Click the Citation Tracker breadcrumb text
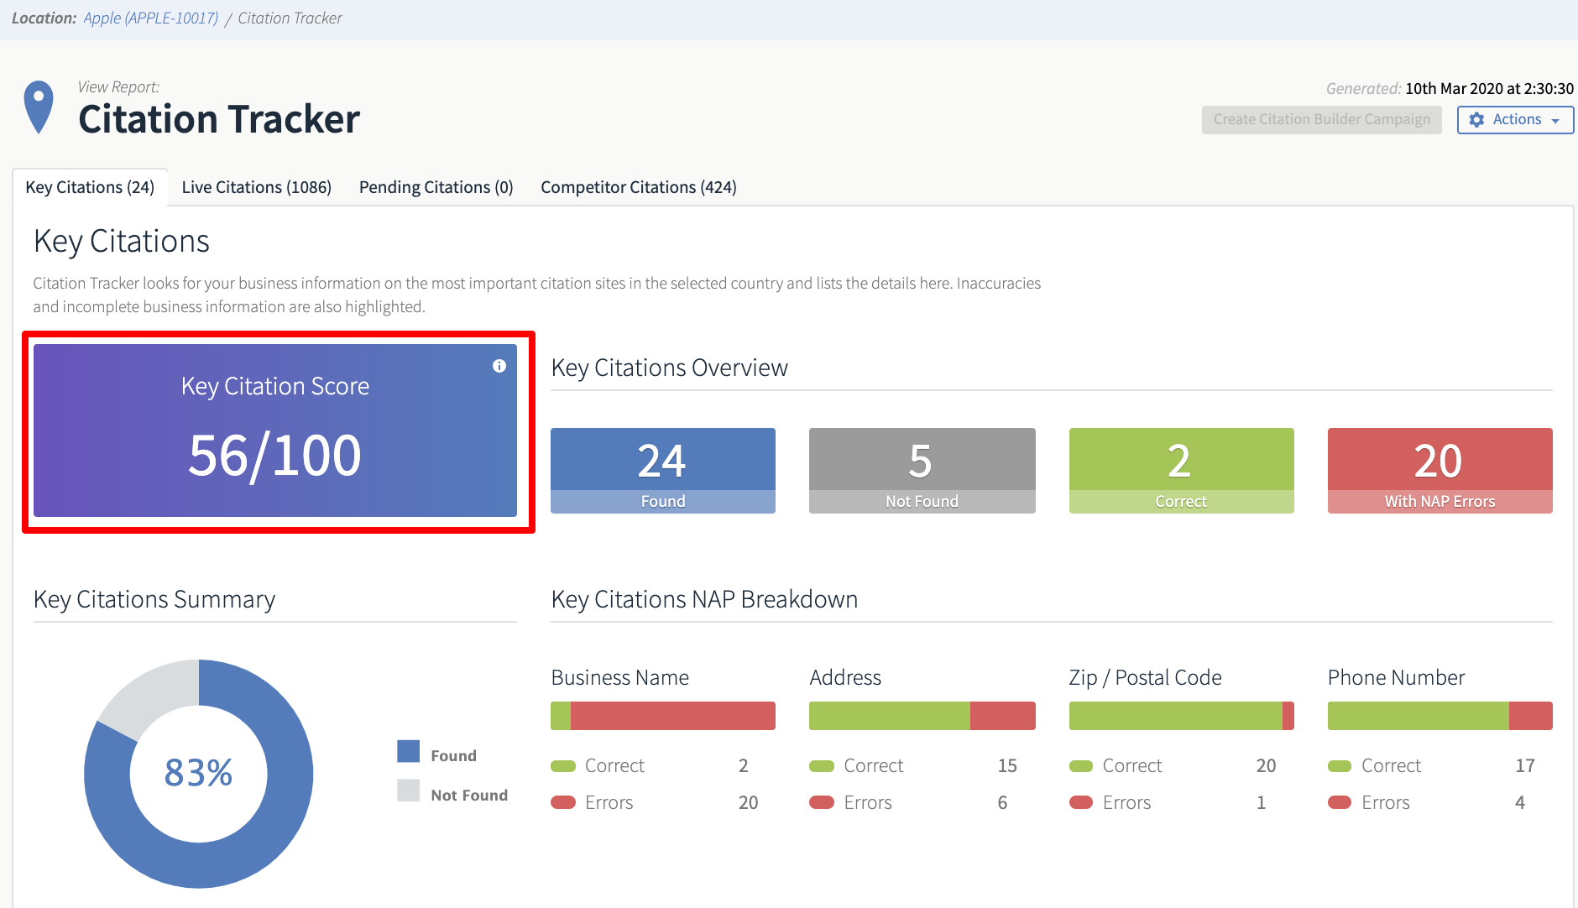 coord(290,18)
